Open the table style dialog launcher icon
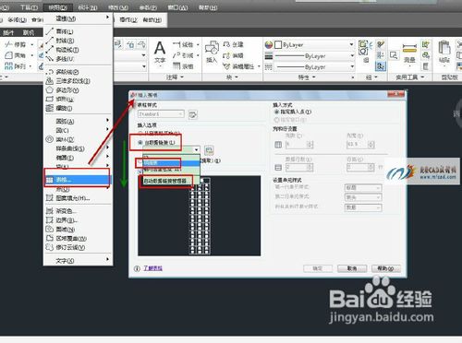462x343 pixels. [193, 114]
